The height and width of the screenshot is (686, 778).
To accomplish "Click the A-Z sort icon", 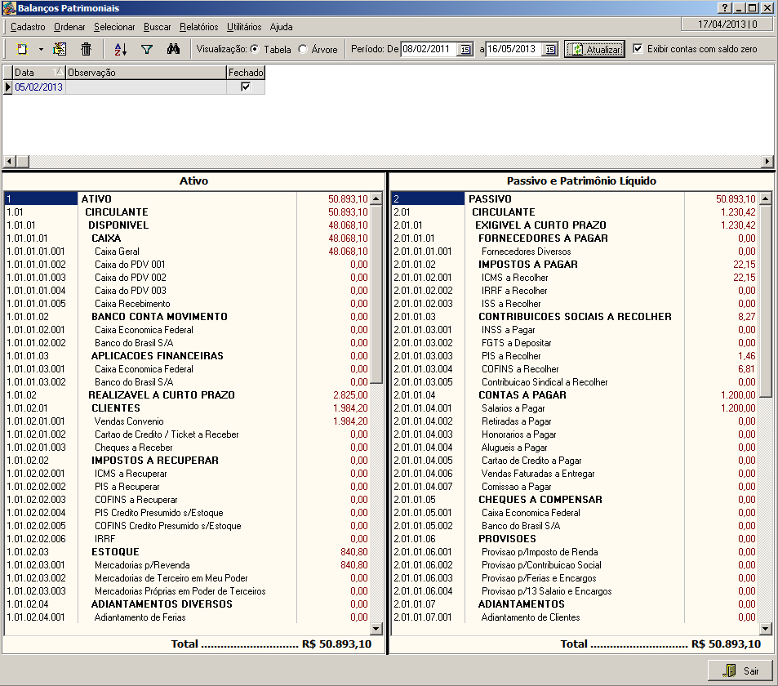I will coord(121,49).
